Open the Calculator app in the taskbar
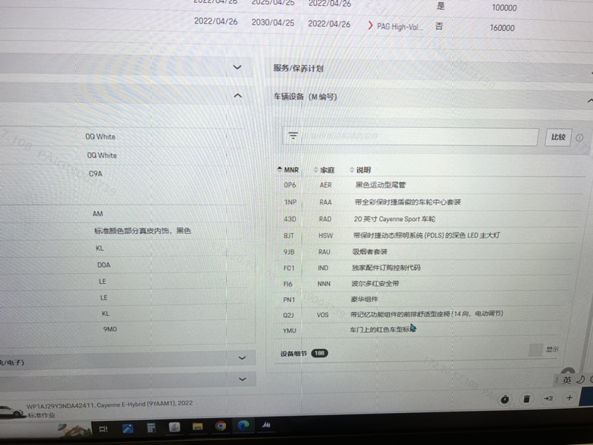Viewport: 593px width, 445px height. (x=151, y=428)
